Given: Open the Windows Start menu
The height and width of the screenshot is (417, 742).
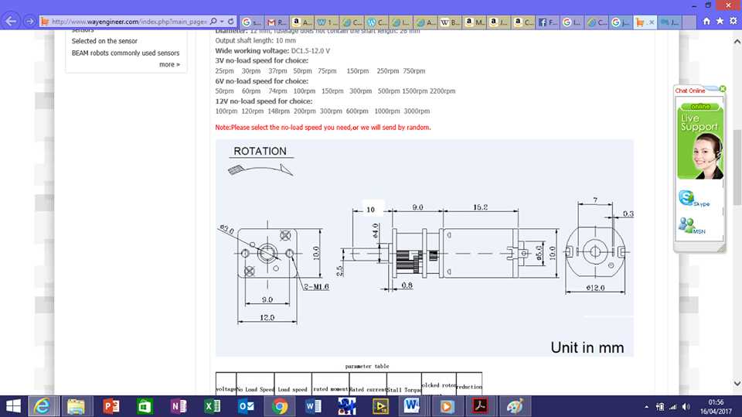Looking at the screenshot, I should [x=13, y=406].
